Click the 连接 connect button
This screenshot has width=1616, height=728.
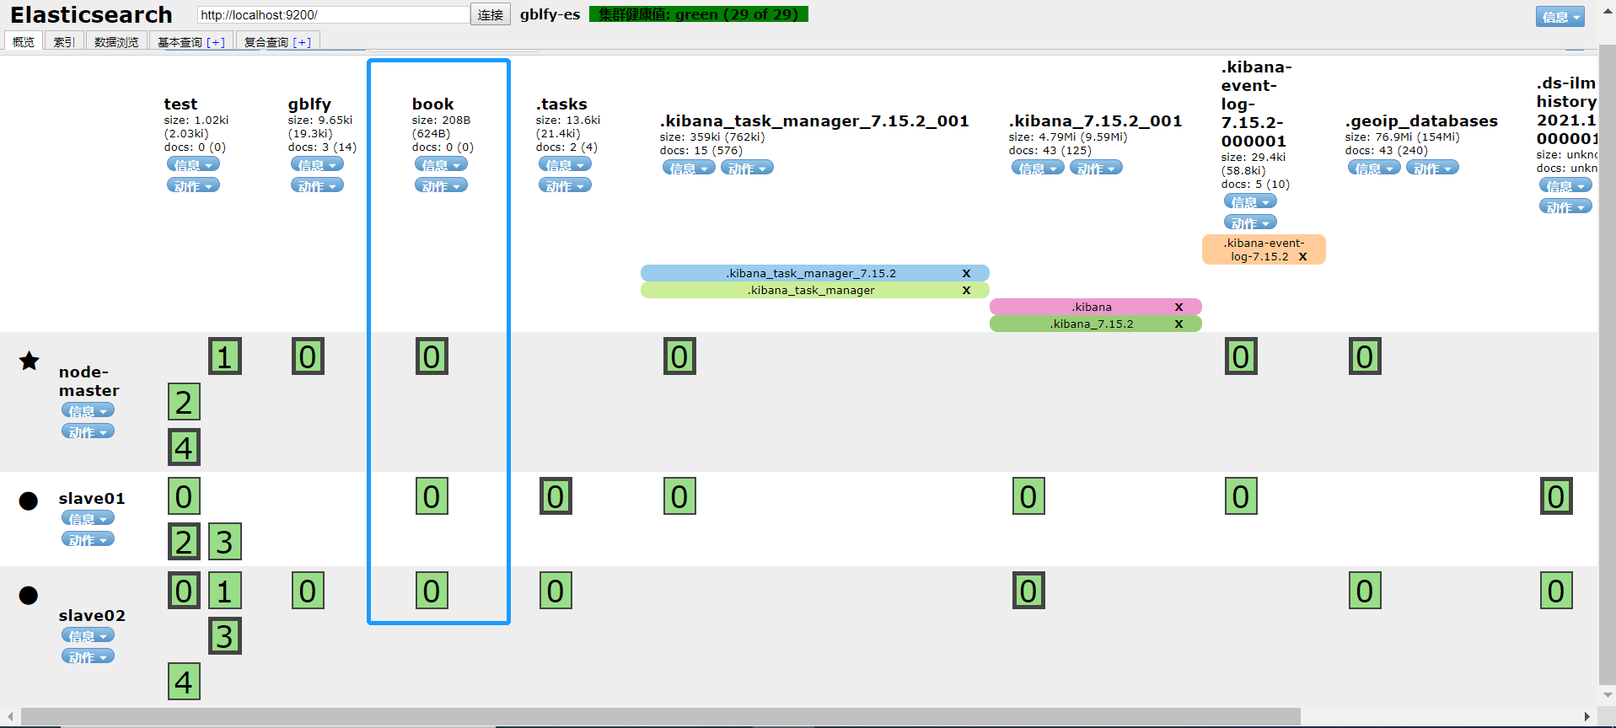click(491, 14)
